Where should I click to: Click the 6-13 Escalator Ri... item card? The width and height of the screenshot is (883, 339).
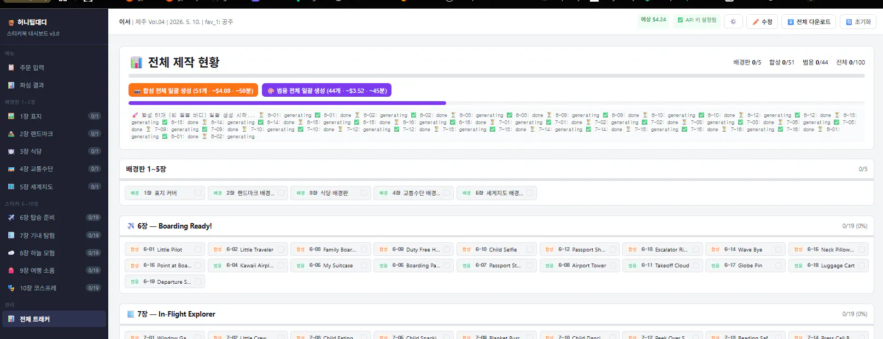point(663,249)
